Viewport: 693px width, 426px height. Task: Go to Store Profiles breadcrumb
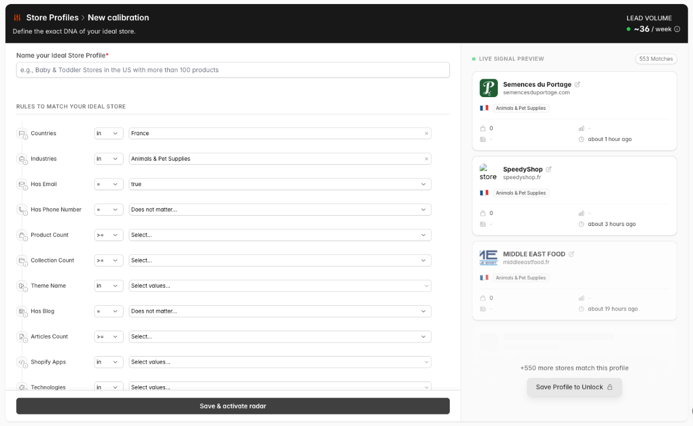(x=52, y=18)
